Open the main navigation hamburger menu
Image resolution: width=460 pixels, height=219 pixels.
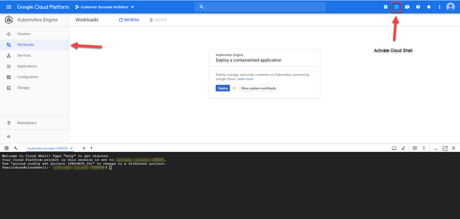tap(9, 7)
